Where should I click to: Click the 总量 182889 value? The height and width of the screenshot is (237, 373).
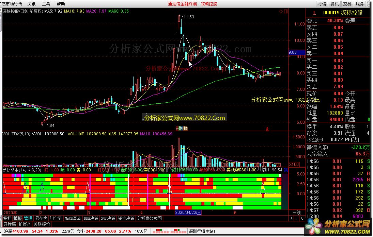click(335, 113)
